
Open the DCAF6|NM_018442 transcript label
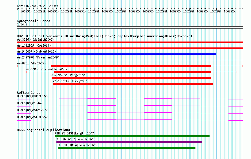point(30,103)
